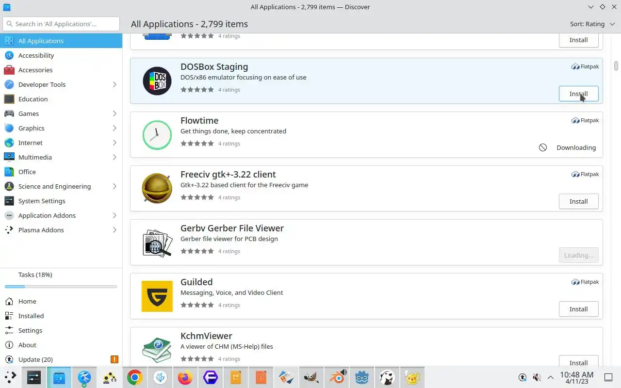Open Blender from the taskbar
This screenshot has height=388, width=621.
pyautogui.click(x=337, y=377)
